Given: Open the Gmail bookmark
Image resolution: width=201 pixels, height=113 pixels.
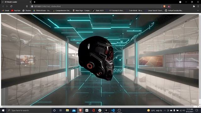Looking at the screenshot, I should click(x=6, y=10).
